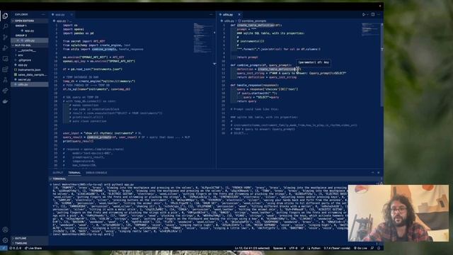The height and width of the screenshot is (255, 453).
Task: Click the minimap of the app.py editor
Action: (203, 38)
